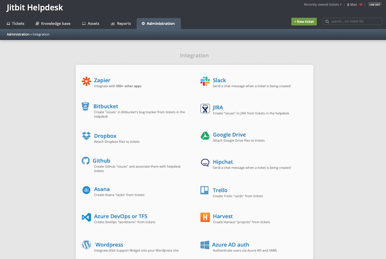Click the Trello board icon

pyautogui.click(x=204, y=190)
